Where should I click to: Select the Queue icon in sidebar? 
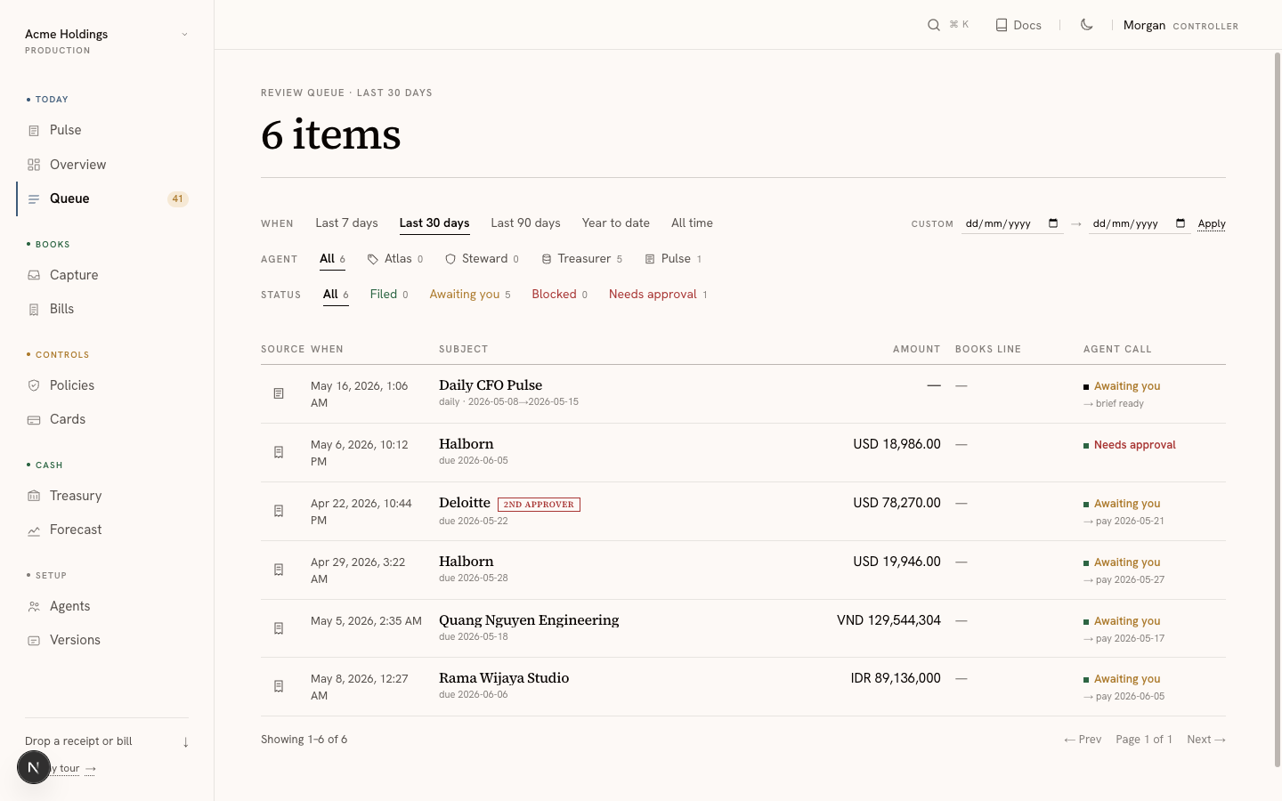click(34, 199)
